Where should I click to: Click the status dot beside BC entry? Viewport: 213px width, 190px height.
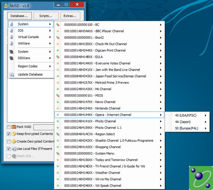(58, 25)
